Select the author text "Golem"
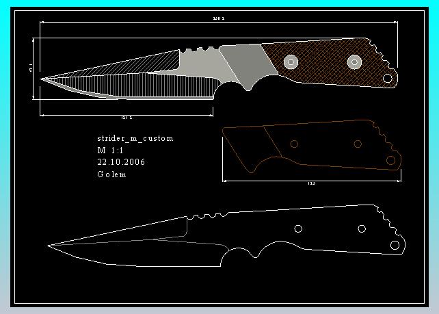Image resolution: width=439 pixels, height=314 pixels. click(x=111, y=174)
